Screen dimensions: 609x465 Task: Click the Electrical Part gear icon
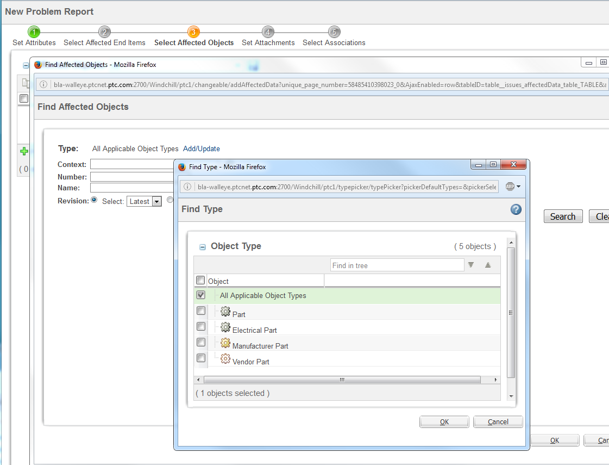click(x=225, y=327)
